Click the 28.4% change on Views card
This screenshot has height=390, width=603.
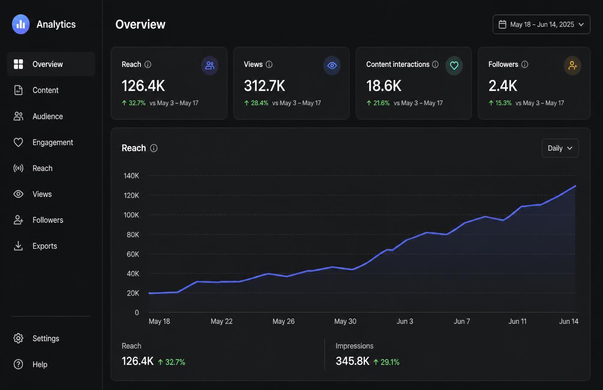point(256,103)
